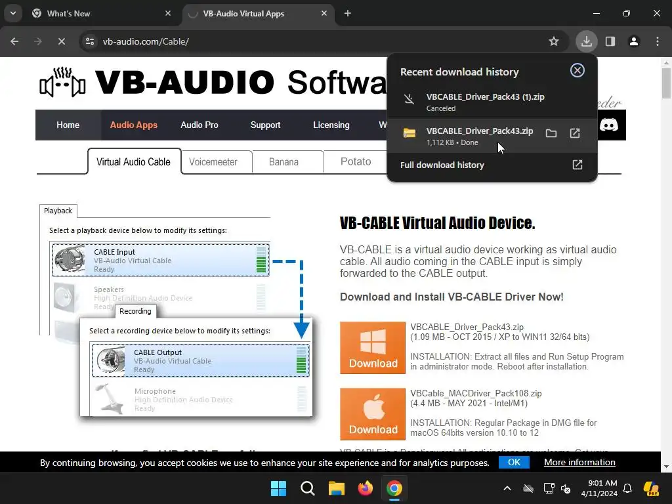Open File Explorer from the taskbar

pyautogui.click(x=337, y=488)
